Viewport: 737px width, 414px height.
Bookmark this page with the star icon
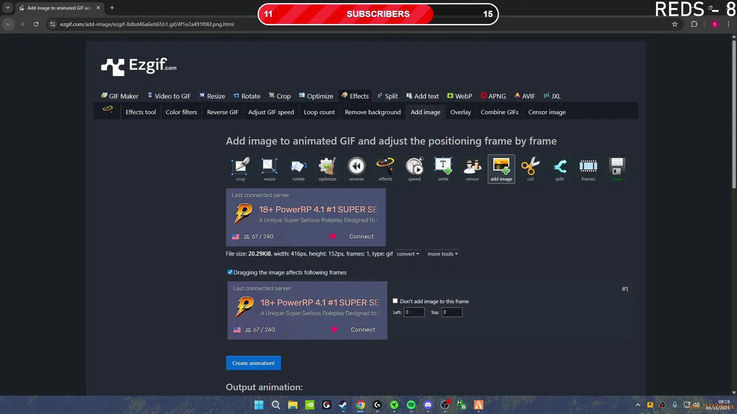(675, 24)
